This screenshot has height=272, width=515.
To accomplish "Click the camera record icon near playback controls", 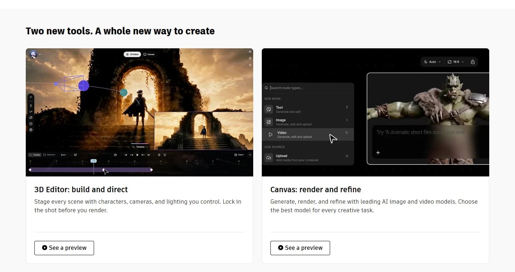I will [x=115, y=155].
